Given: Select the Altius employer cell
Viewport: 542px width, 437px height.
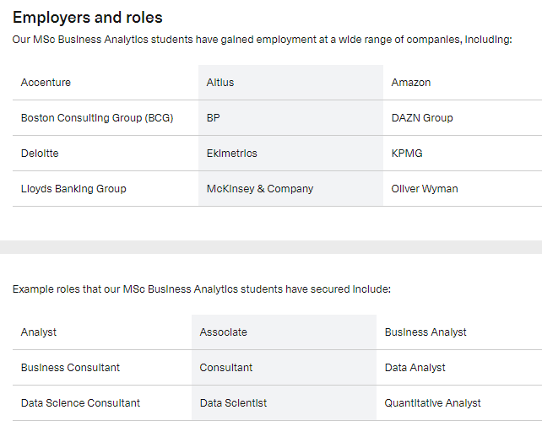Looking at the screenshot, I should click(290, 83).
